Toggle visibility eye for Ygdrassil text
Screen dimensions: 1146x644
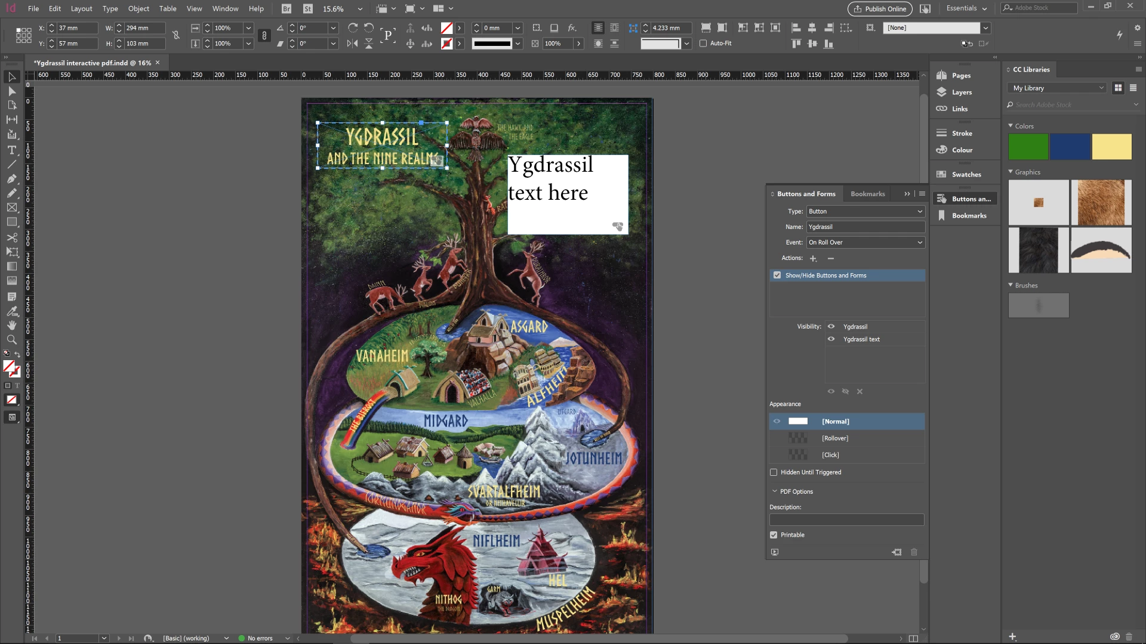coord(831,339)
